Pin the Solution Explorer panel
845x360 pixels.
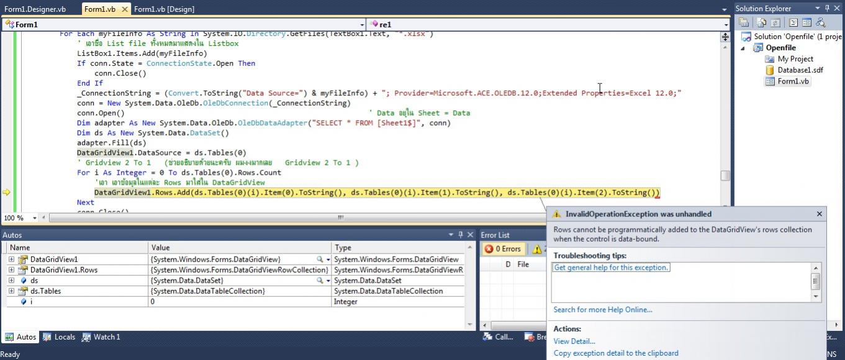coord(827,8)
